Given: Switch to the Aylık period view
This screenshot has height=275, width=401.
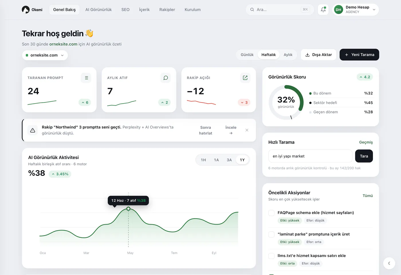Looking at the screenshot, I should [288, 55].
